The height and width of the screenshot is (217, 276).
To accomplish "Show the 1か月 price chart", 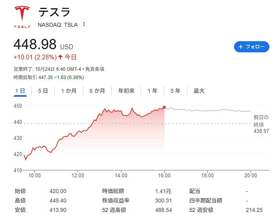I will coord(69,91).
